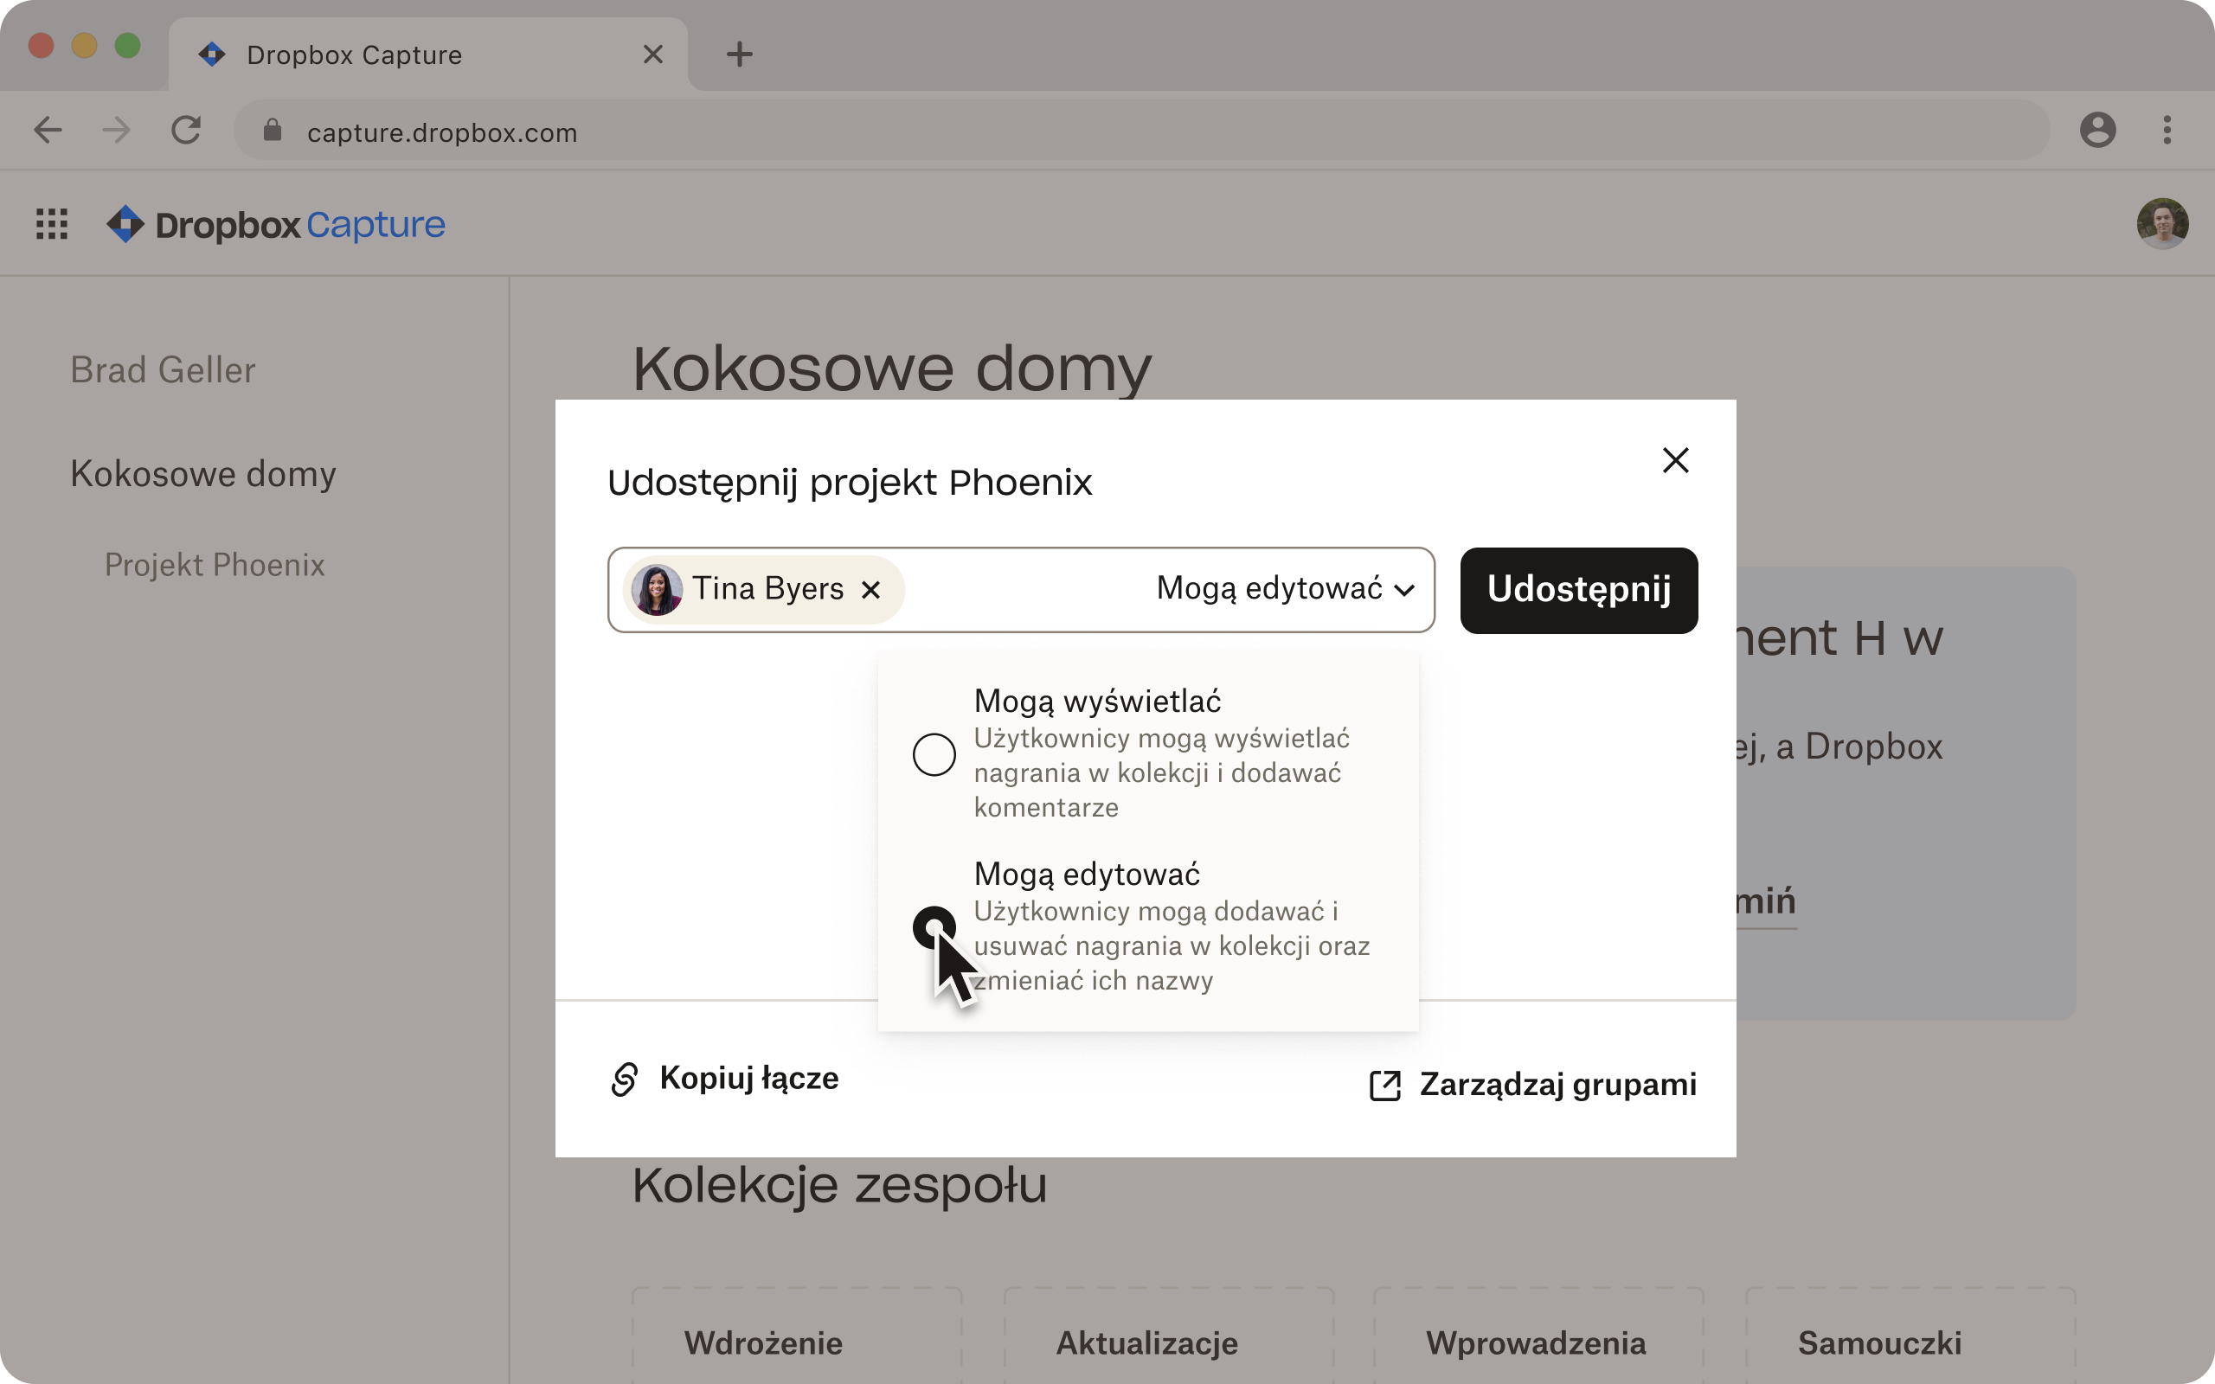
Task: Click the external link icon for Zarządzaj grupami
Action: tap(1385, 1086)
